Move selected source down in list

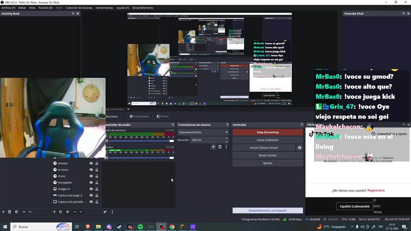(x=81, y=212)
